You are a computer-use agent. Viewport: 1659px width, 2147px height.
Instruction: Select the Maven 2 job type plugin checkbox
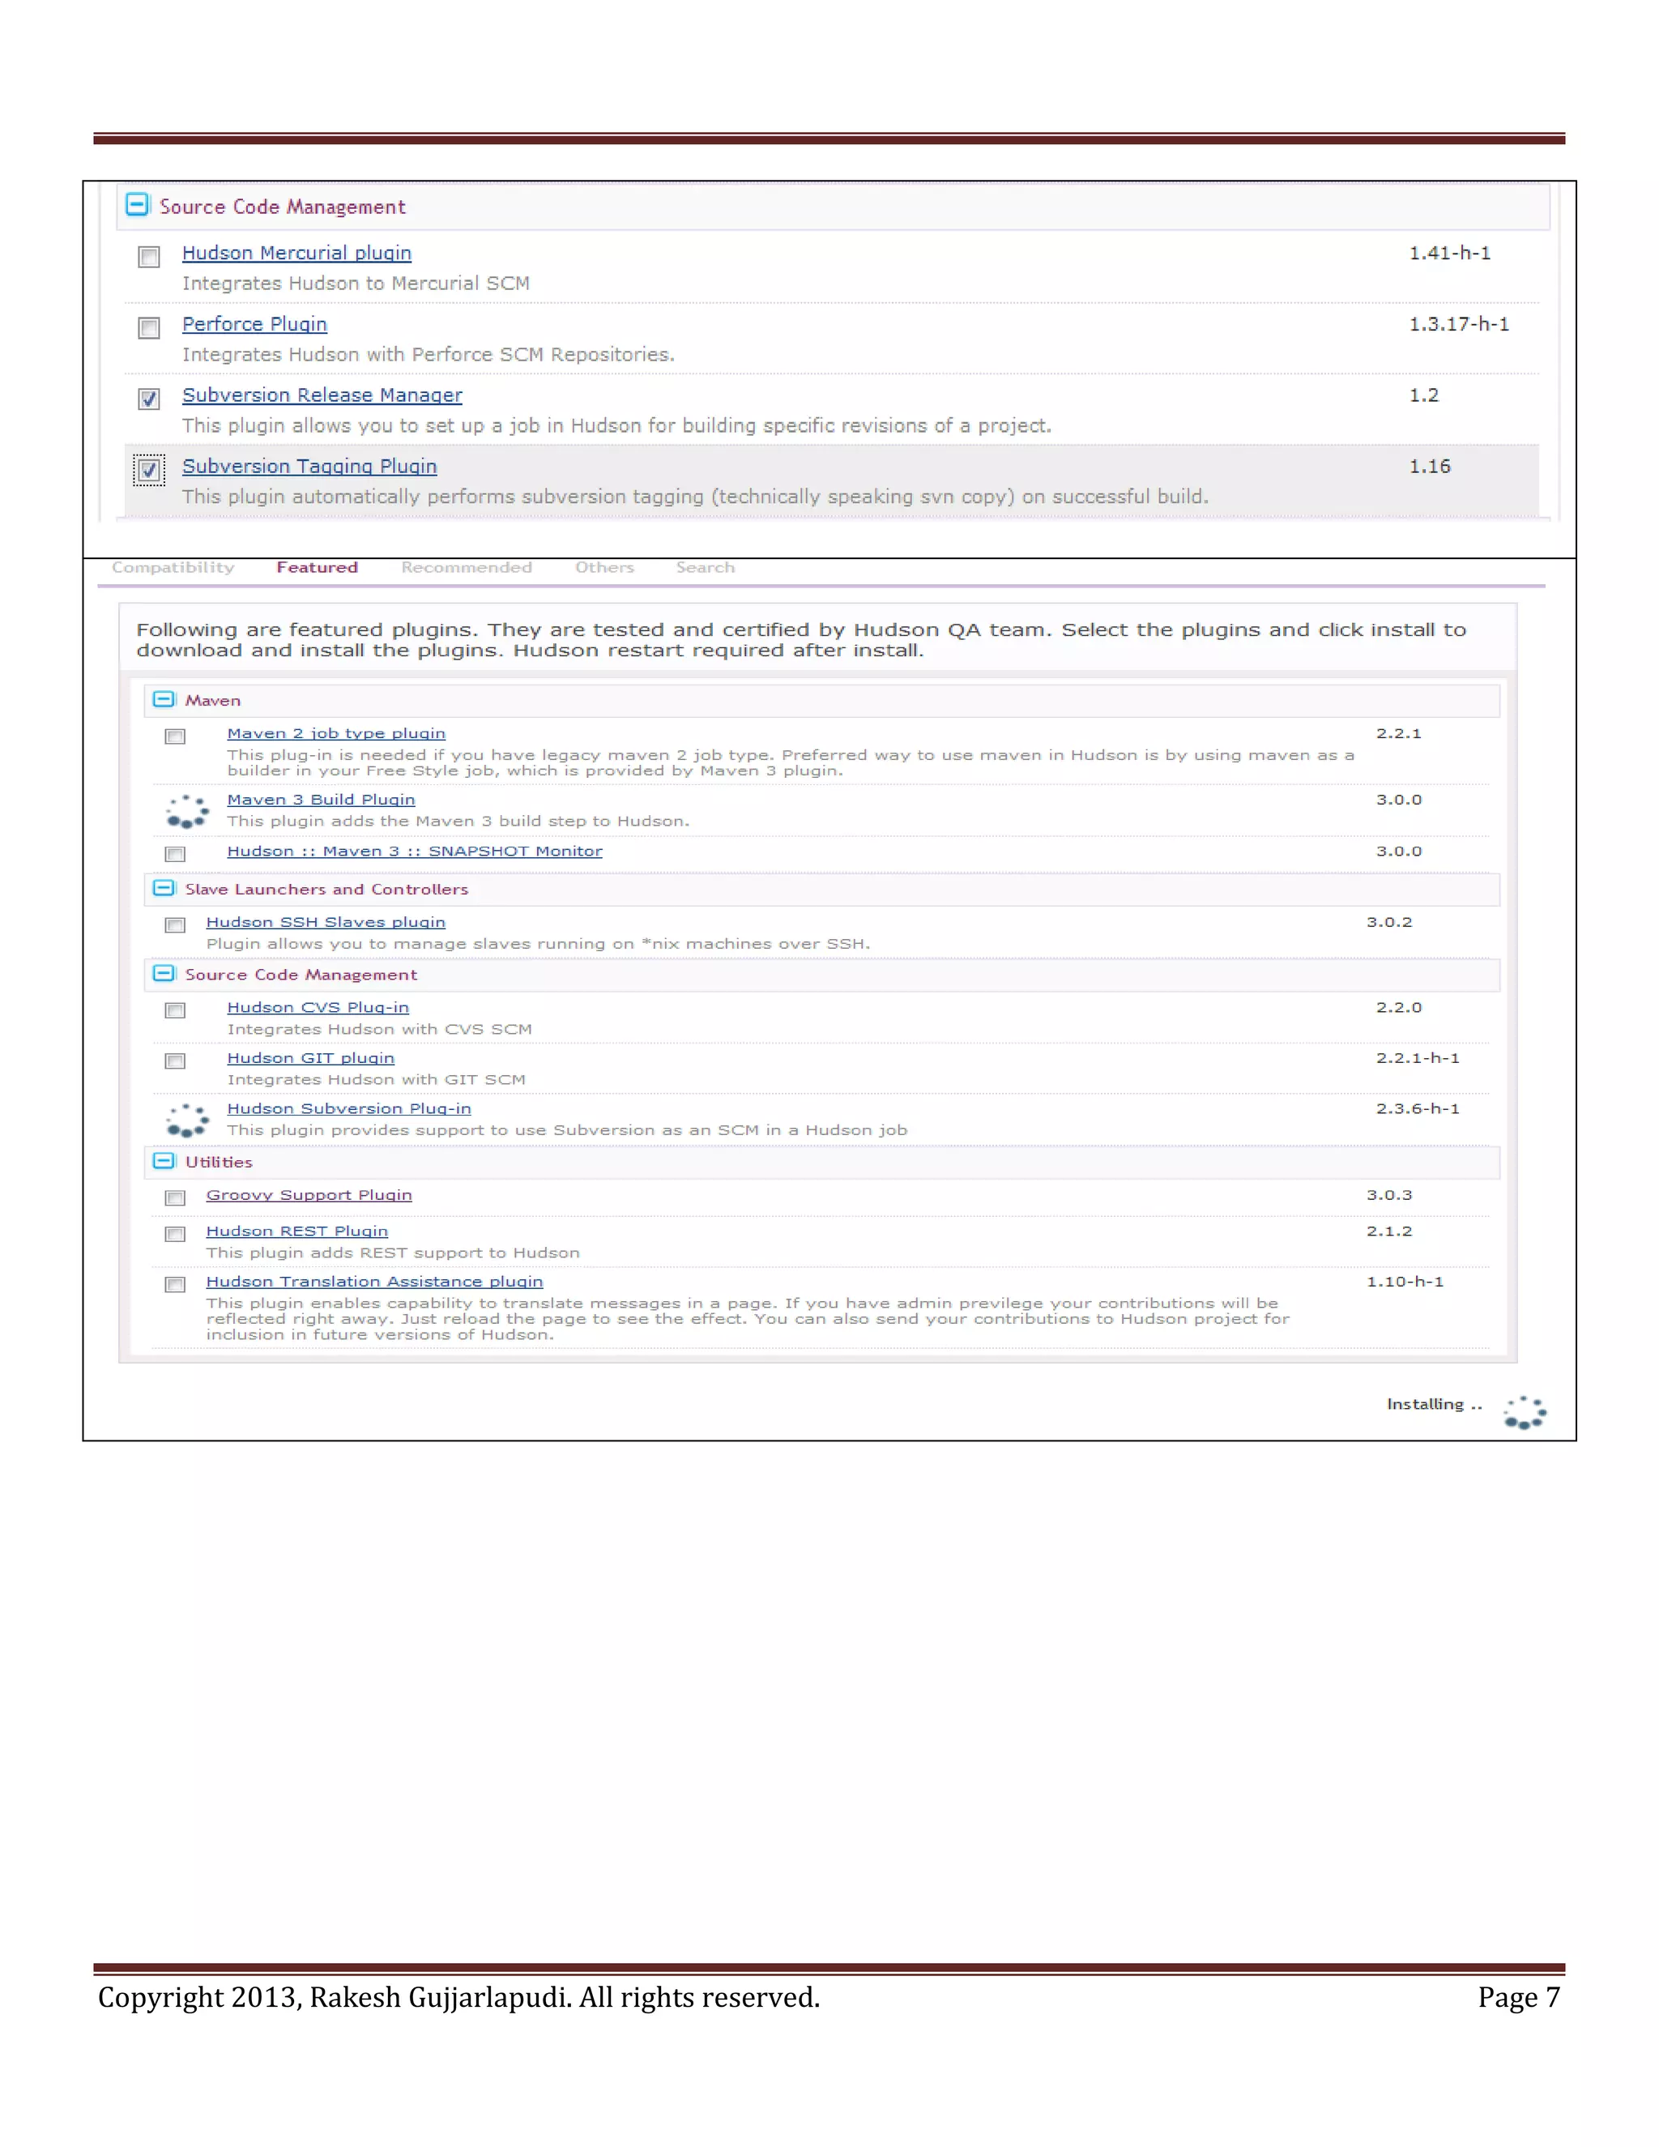pos(175,736)
